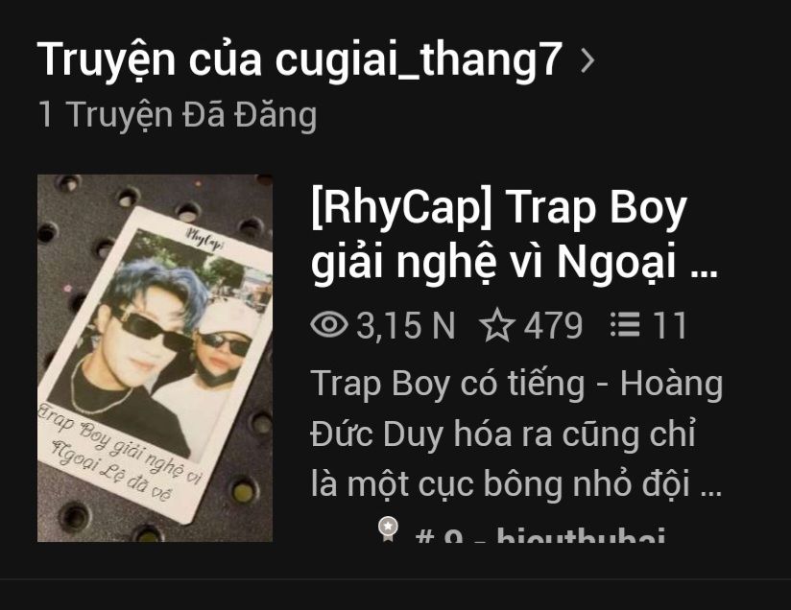Click the 11 parts count
This screenshot has width=791, height=610.
669,324
